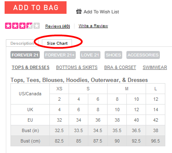172x153 pixels.
Task: Click the empty fifth rating star
Action: [x=36, y=26]
